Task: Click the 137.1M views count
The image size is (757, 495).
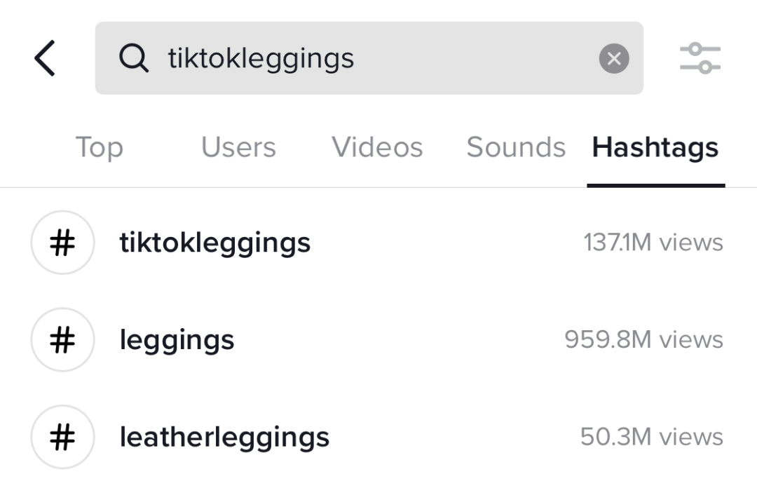Action: 653,243
